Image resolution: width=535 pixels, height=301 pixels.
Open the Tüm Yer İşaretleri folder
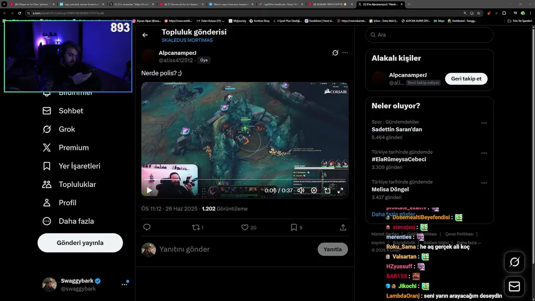[x=520, y=20]
